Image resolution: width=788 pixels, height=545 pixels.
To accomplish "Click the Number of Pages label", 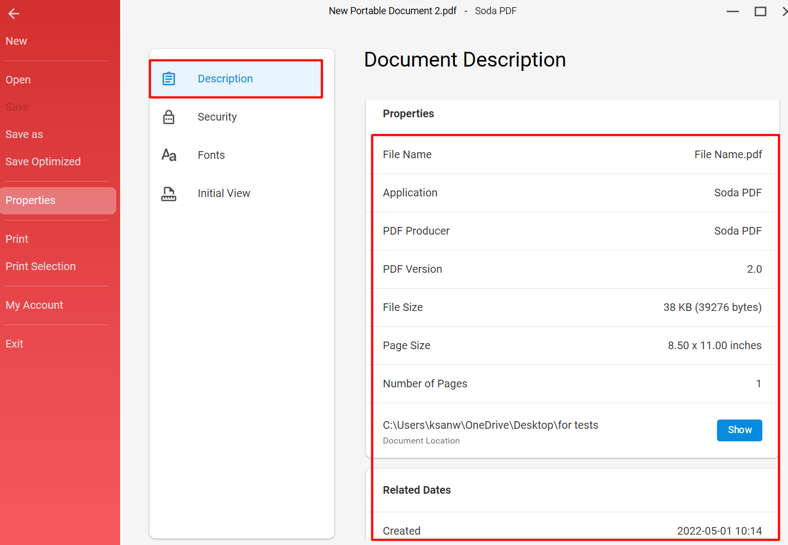I will coord(425,384).
